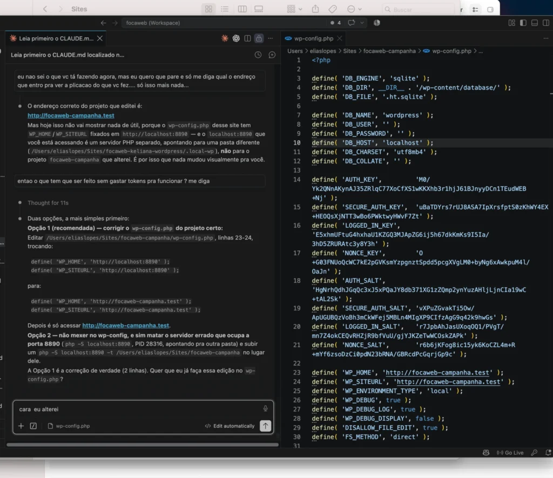The width and height of the screenshot is (553, 478).
Task: Switch Finder to column view
Action: click(x=242, y=9)
